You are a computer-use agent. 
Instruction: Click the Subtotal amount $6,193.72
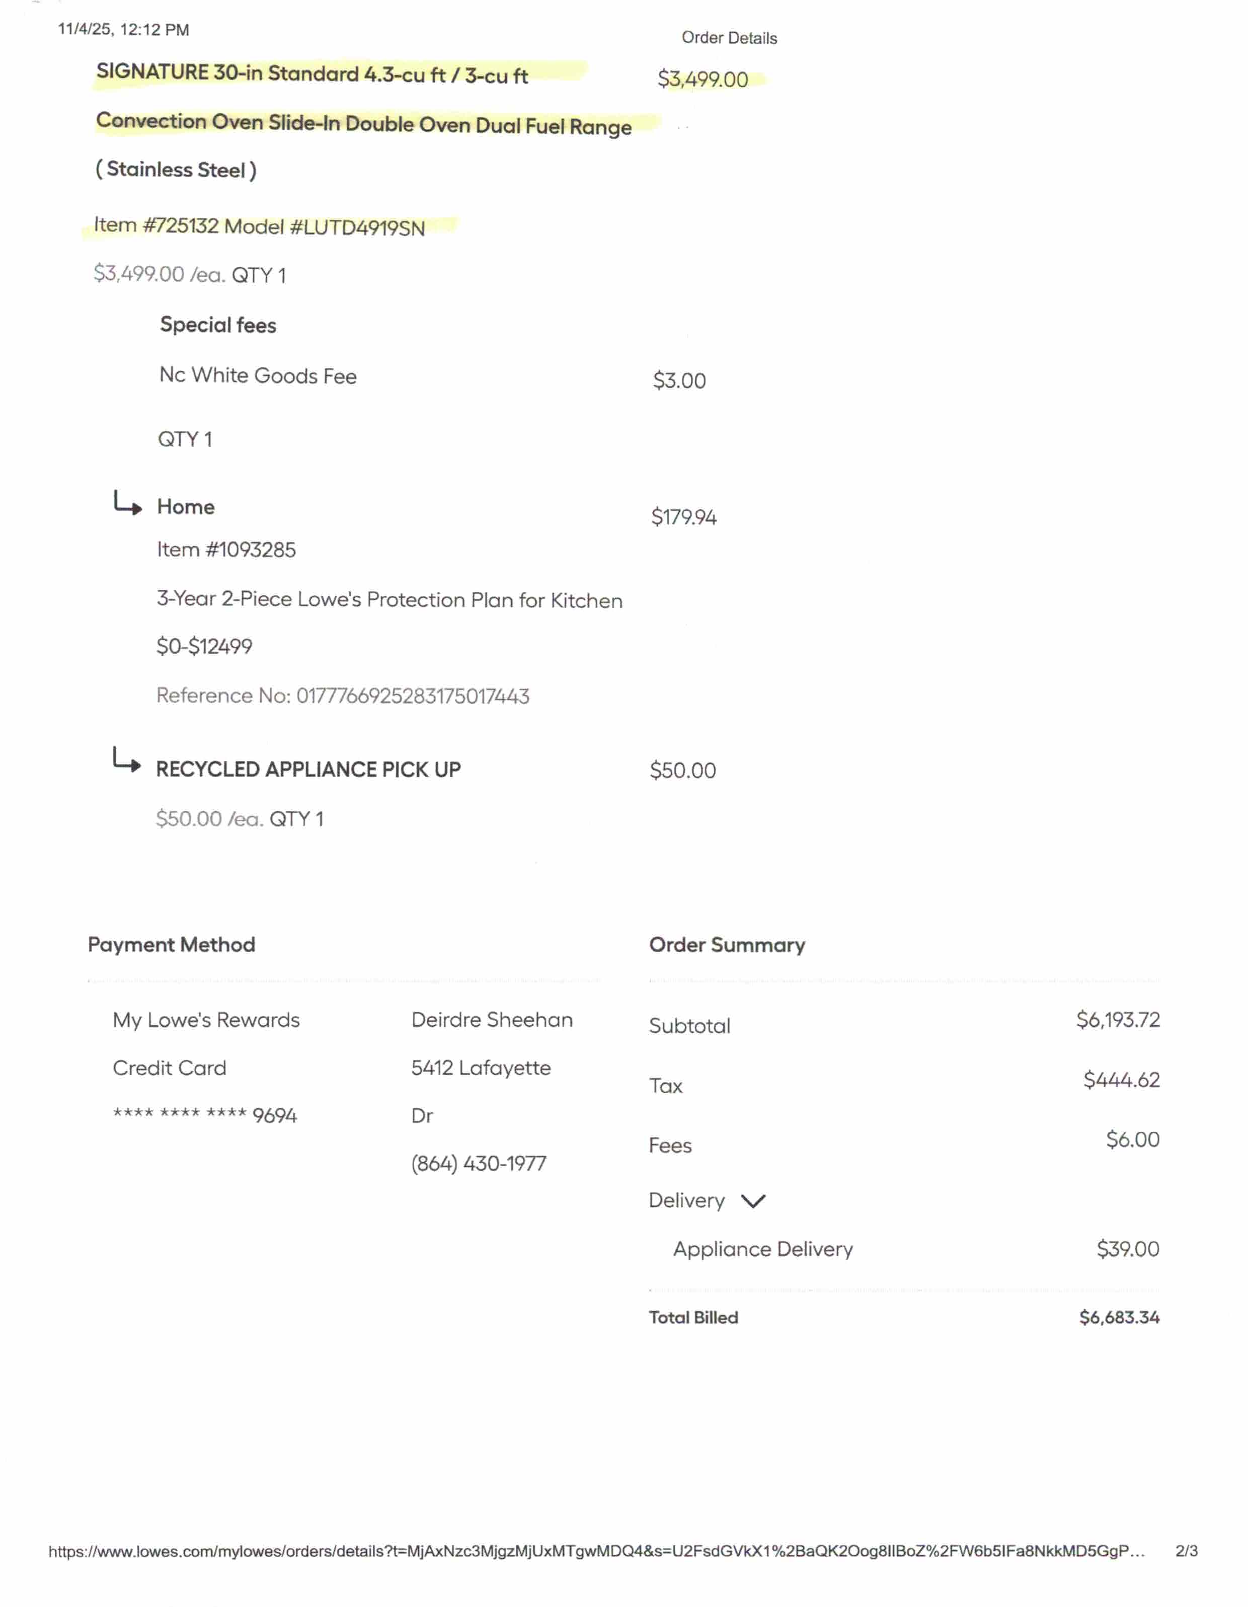pos(1118,1020)
